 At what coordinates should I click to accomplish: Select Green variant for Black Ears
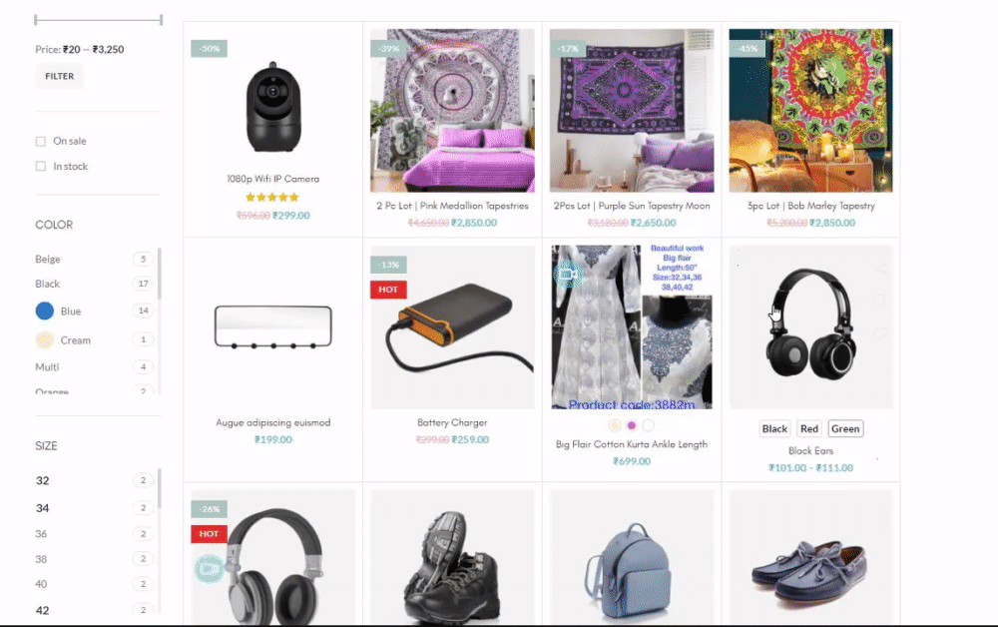pyautogui.click(x=845, y=428)
